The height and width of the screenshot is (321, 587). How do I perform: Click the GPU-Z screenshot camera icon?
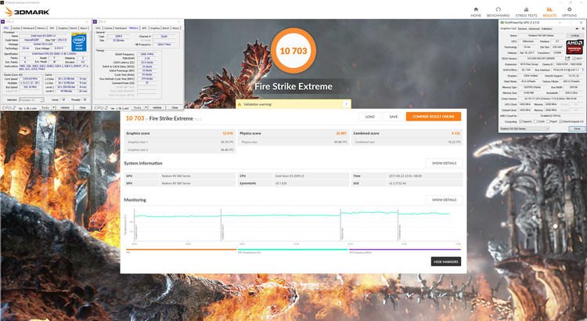click(577, 28)
